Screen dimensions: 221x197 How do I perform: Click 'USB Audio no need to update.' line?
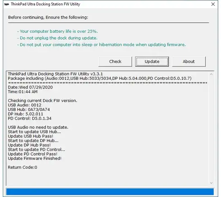pos(38,127)
